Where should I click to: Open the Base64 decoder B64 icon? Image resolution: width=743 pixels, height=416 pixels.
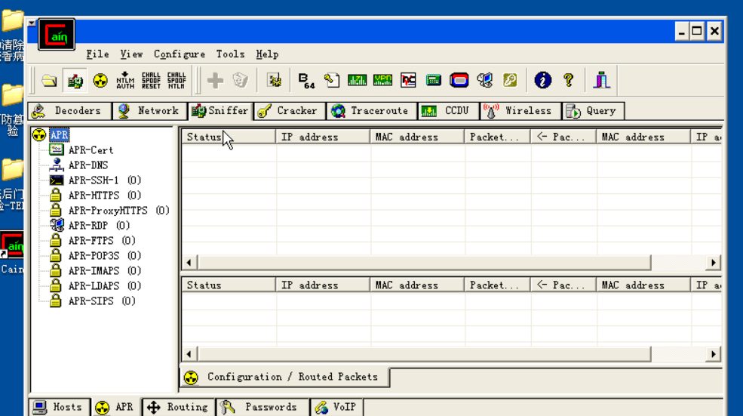pos(306,81)
